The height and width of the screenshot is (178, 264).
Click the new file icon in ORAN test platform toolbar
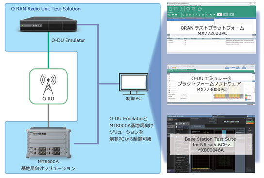coord(170,9)
